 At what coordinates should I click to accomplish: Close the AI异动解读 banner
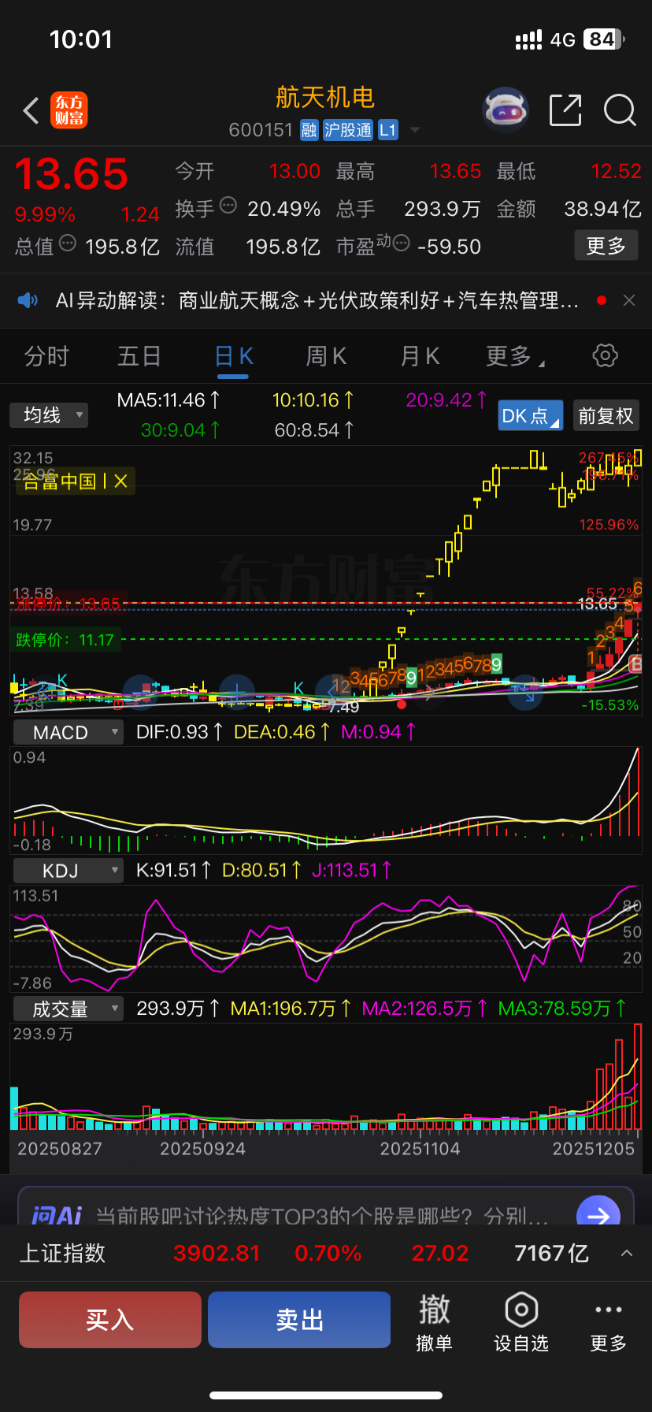click(629, 300)
